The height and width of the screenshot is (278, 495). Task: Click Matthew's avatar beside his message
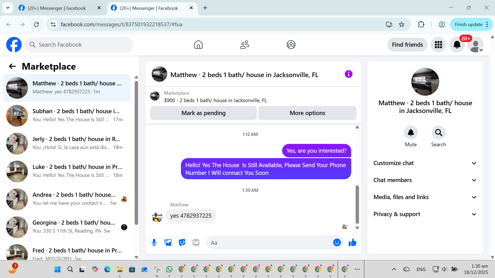point(157,217)
